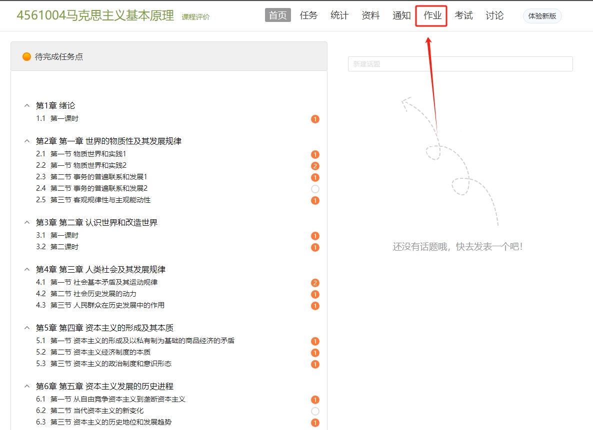Click the orange badge for section 6.3
The image size is (593, 430).
315,423
